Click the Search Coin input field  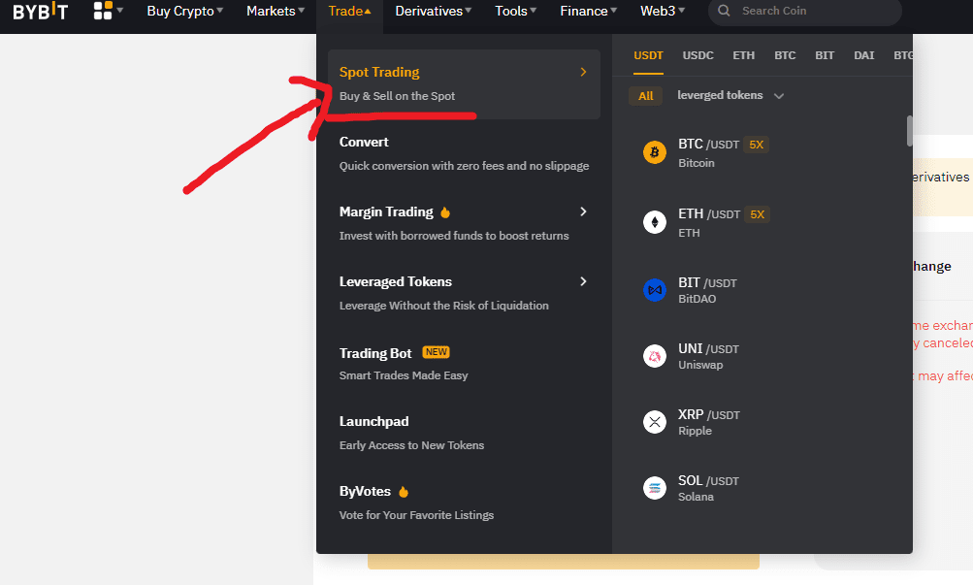click(805, 12)
